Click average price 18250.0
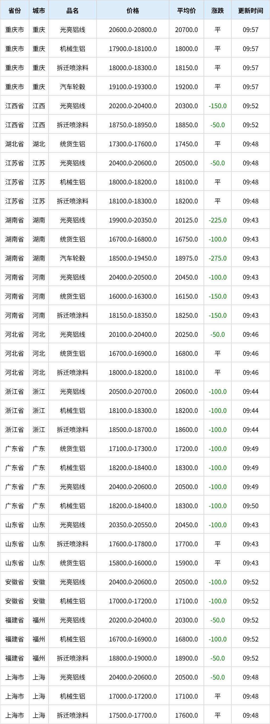Viewport: 270px width, 724px height. pyautogui.click(x=186, y=315)
